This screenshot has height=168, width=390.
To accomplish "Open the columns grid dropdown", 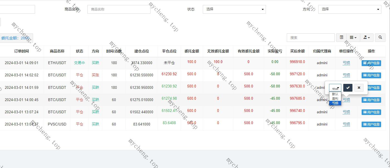I will pos(353,37).
